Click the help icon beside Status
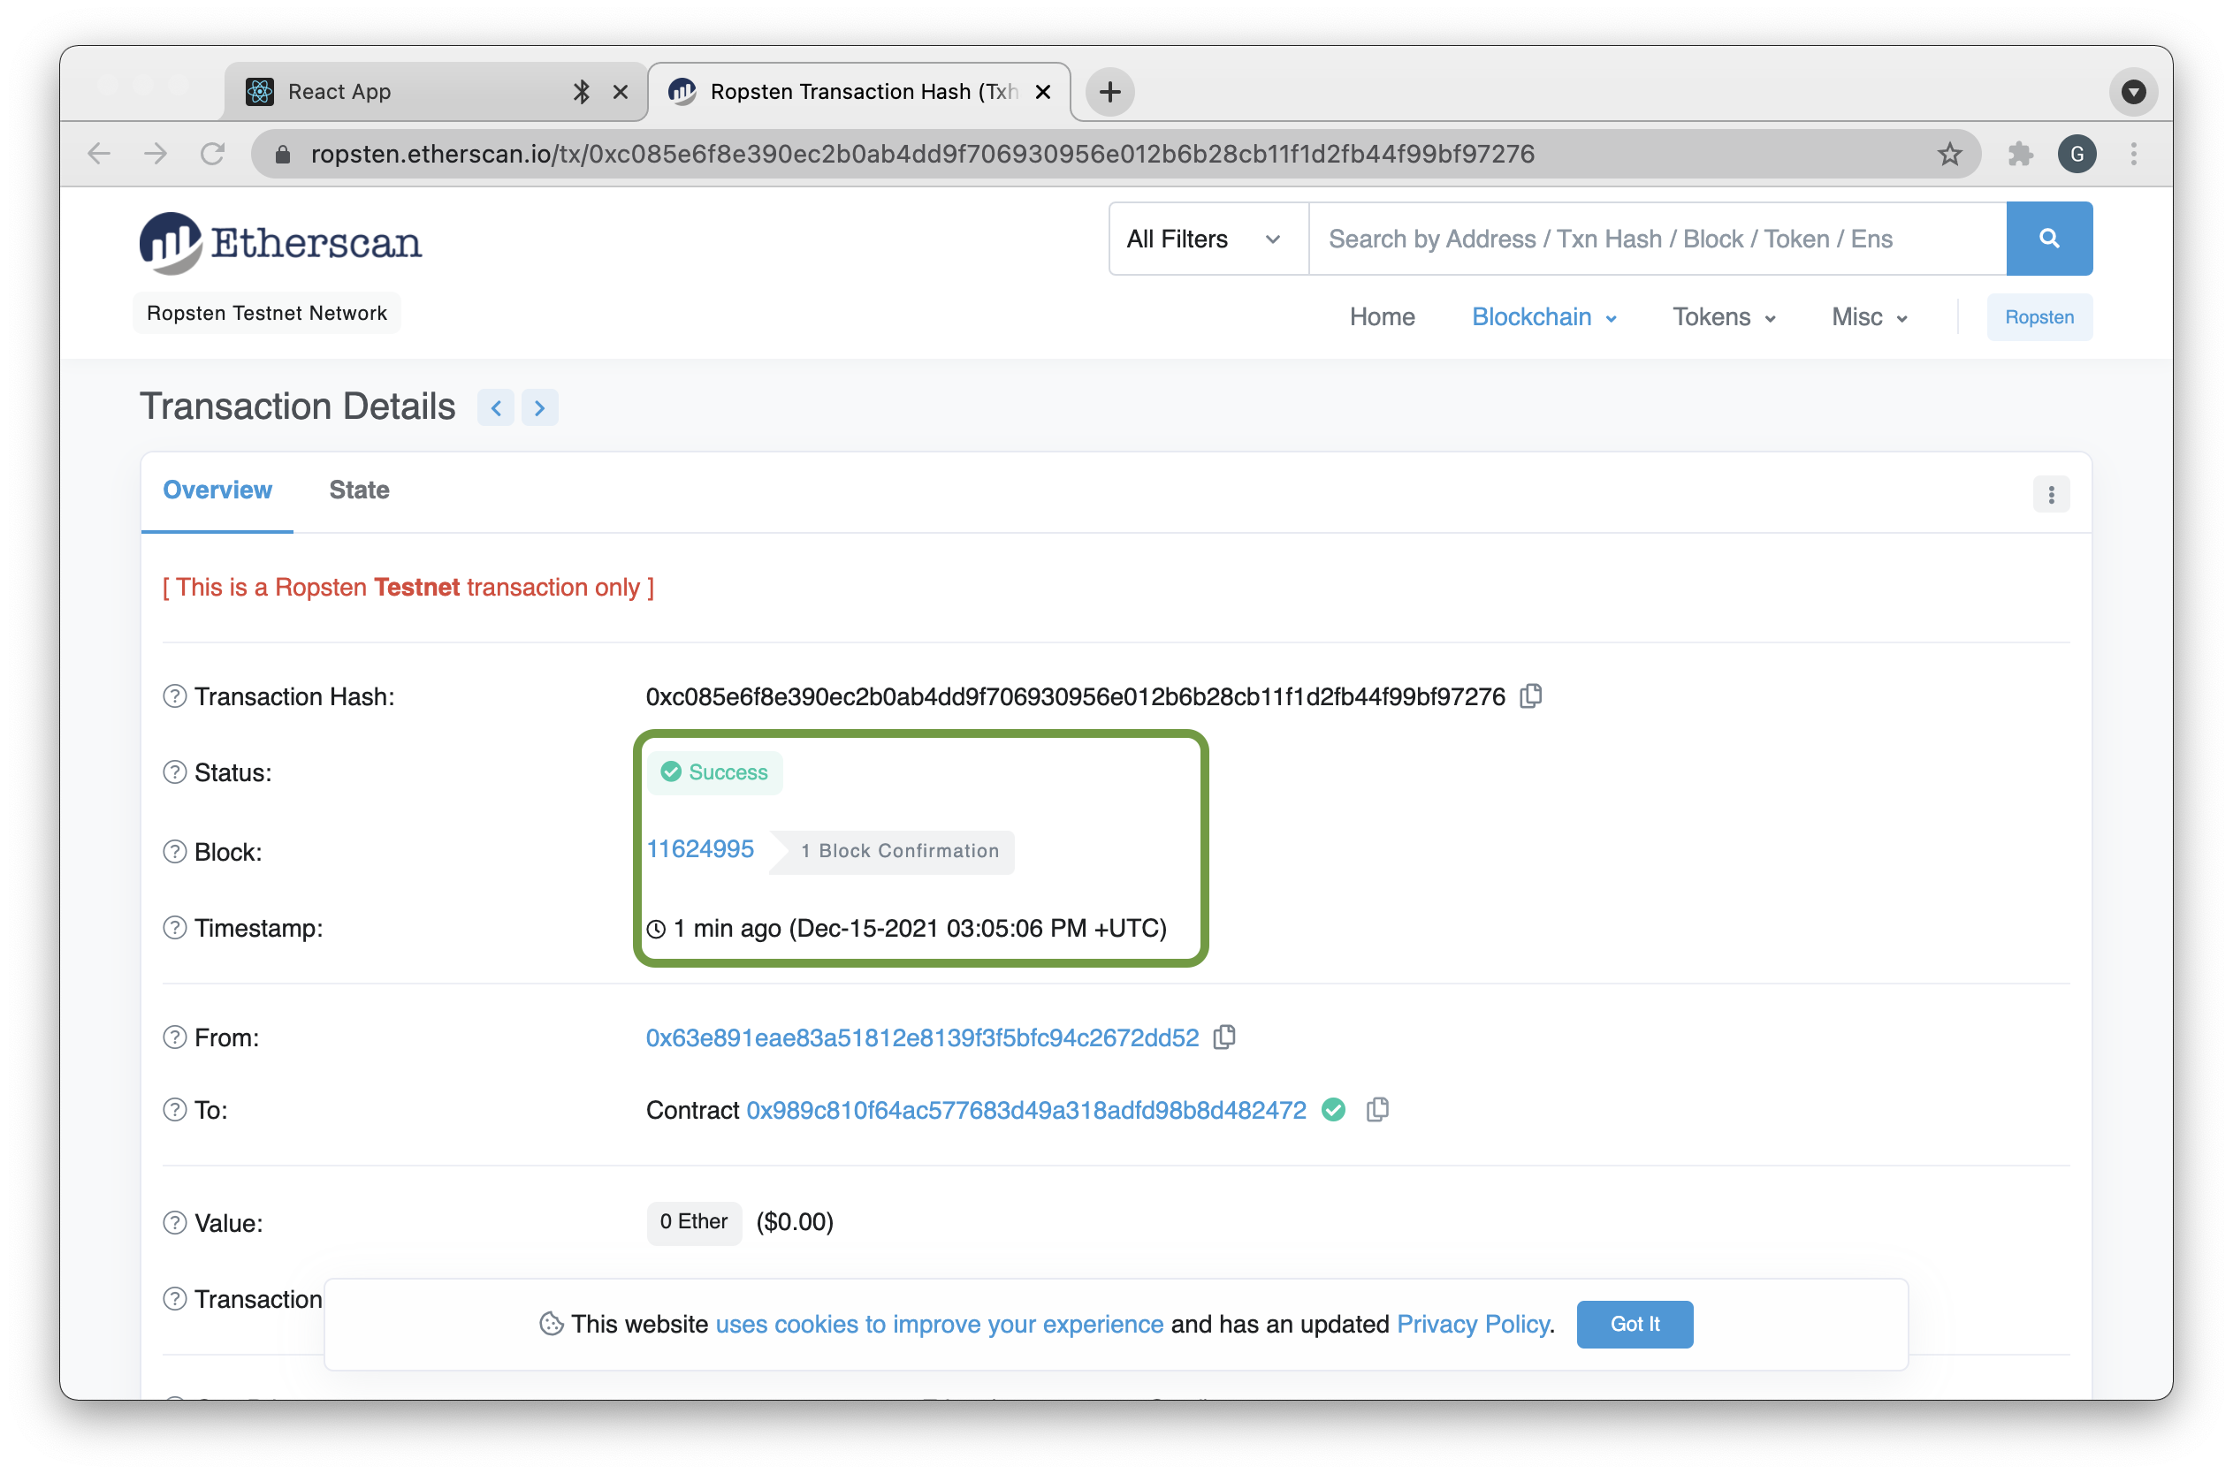Screen dimensions: 2233x1474 coord(173,771)
